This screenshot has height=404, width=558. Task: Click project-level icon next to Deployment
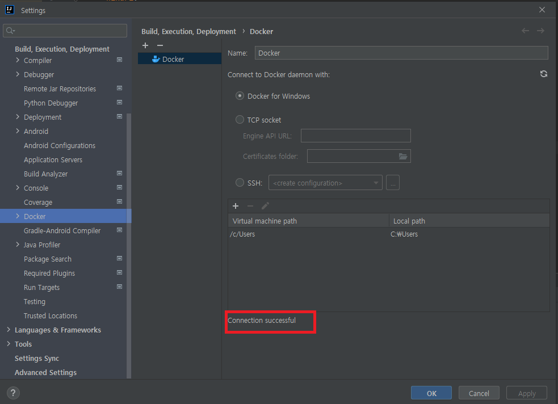(x=120, y=117)
